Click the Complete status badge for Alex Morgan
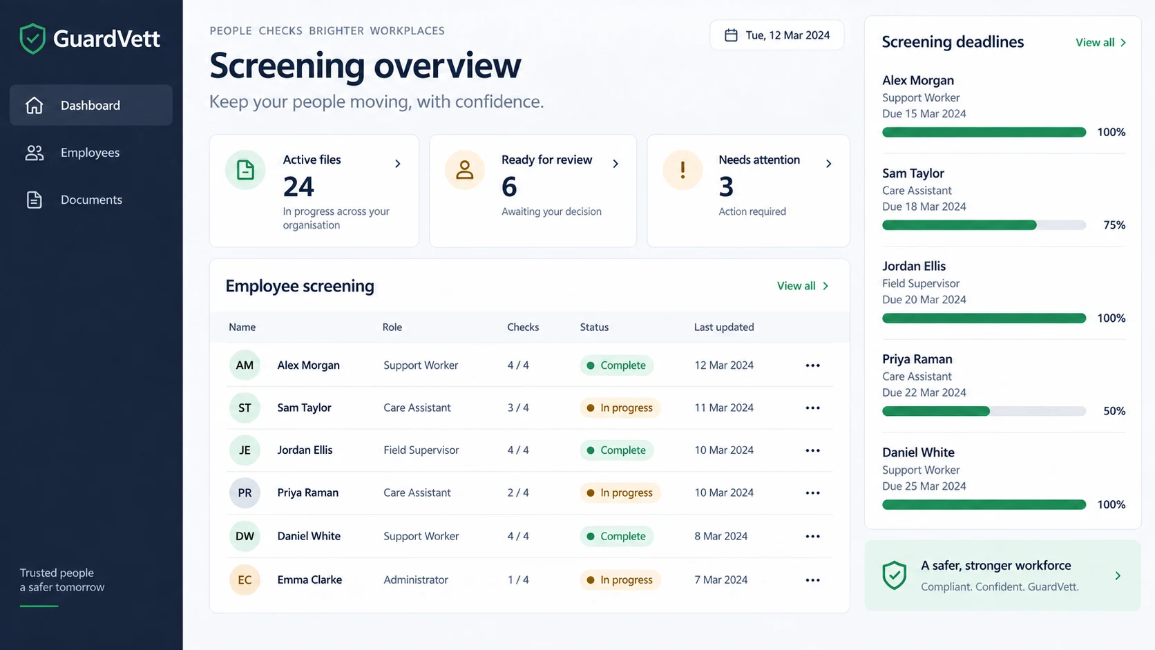Viewport: 1155px width, 650px height. tap(616, 365)
